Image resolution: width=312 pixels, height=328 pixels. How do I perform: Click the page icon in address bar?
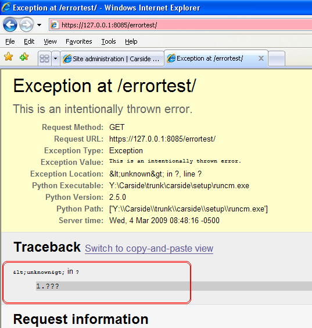(x=54, y=25)
